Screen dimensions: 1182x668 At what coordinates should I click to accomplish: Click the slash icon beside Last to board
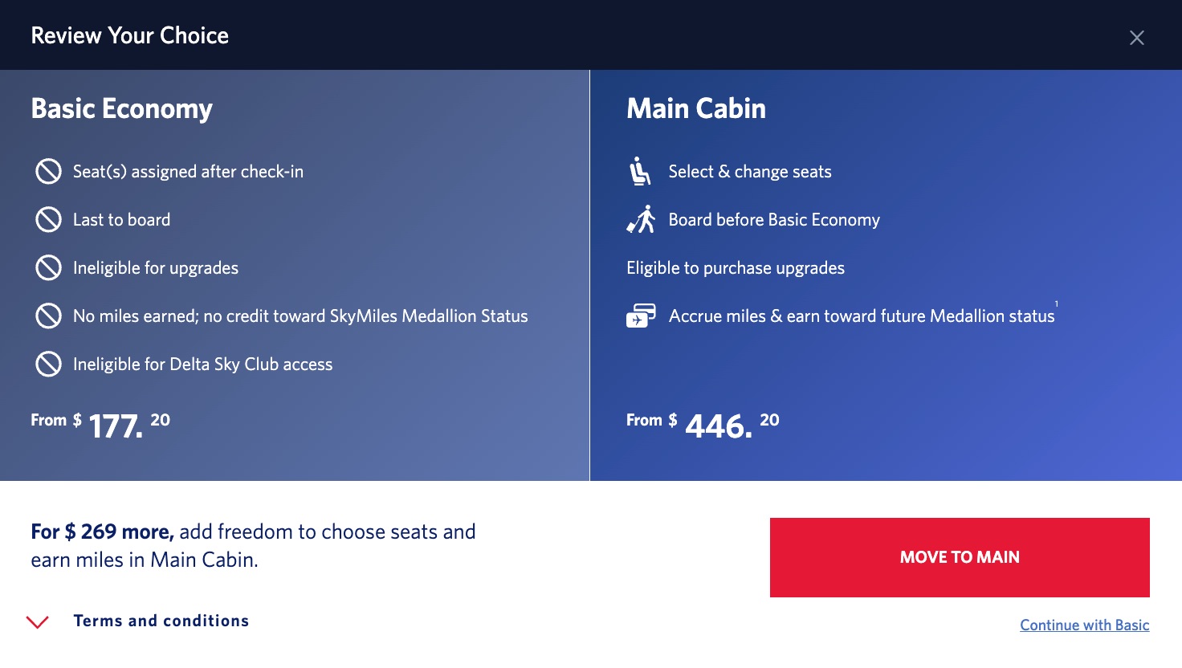[48, 219]
